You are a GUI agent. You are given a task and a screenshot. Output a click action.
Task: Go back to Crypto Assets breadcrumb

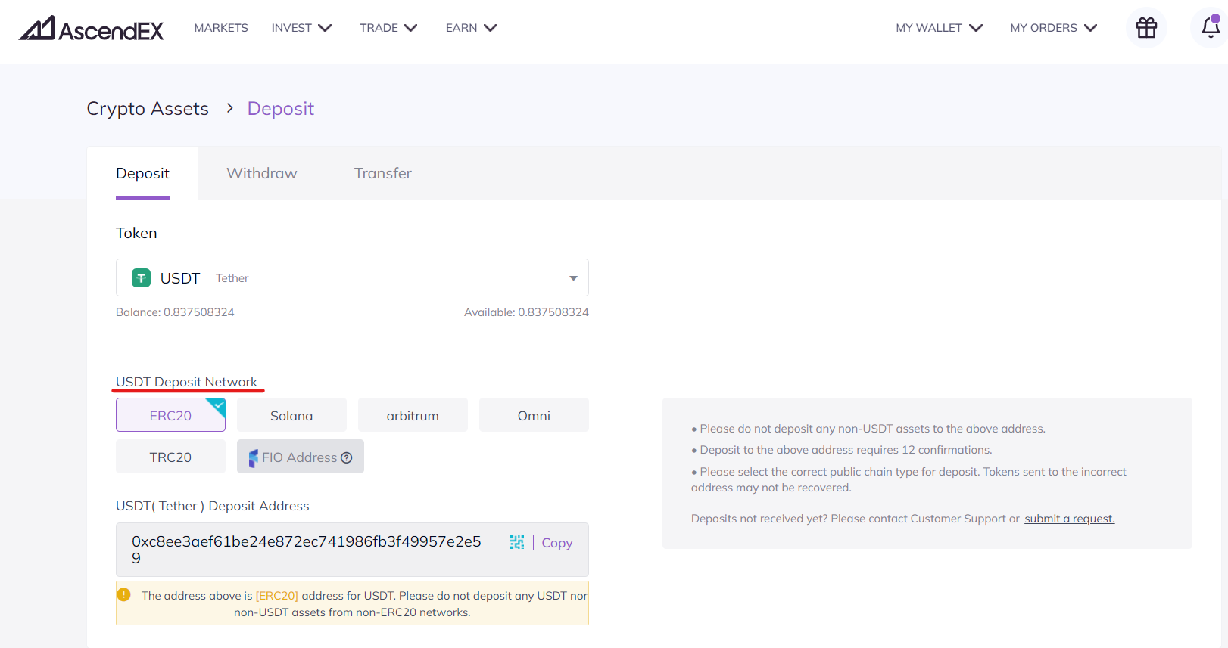tap(148, 109)
